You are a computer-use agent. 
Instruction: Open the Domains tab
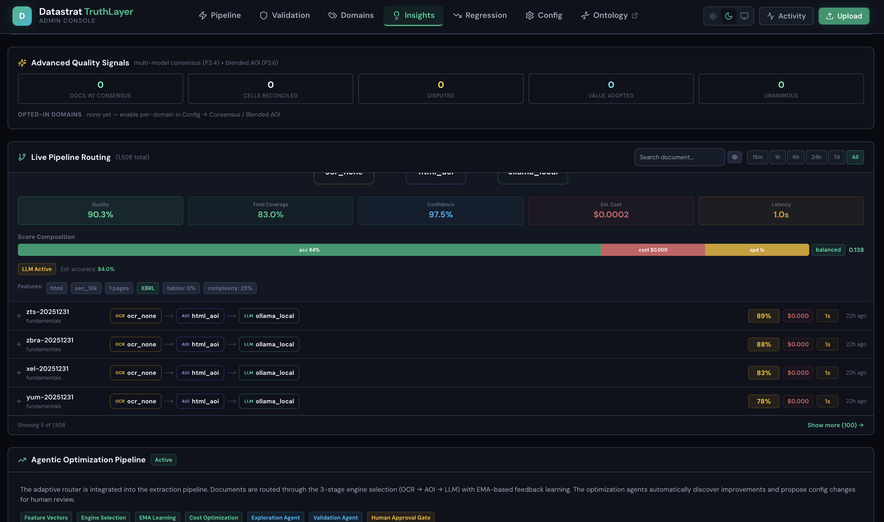click(351, 15)
